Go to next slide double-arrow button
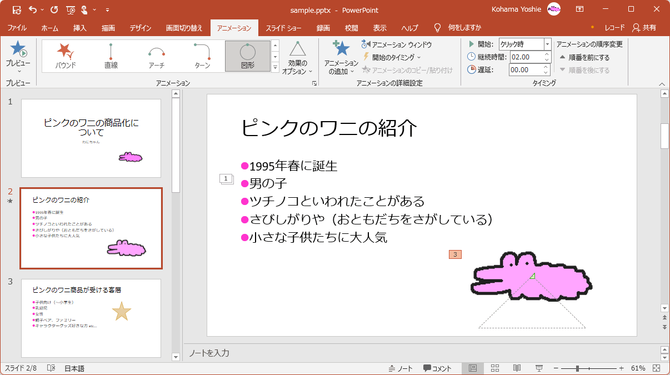670x375 pixels. (664, 327)
